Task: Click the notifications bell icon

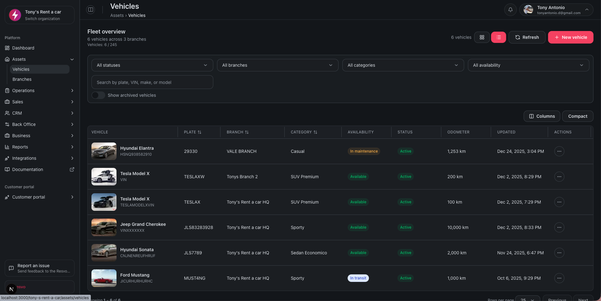Action: pos(510,10)
